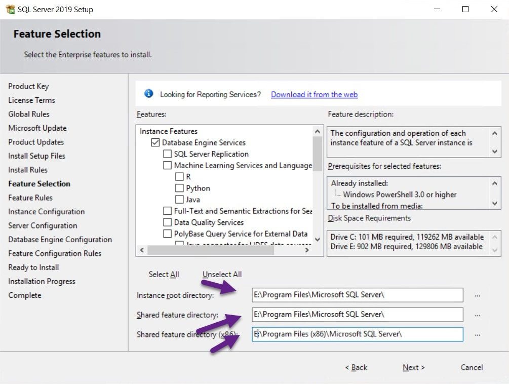Open browse dialog for Instance root directory
The height and width of the screenshot is (384, 509).
point(477,295)
